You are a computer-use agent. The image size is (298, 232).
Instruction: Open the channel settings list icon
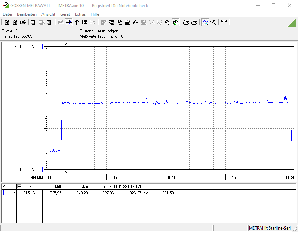119,22
